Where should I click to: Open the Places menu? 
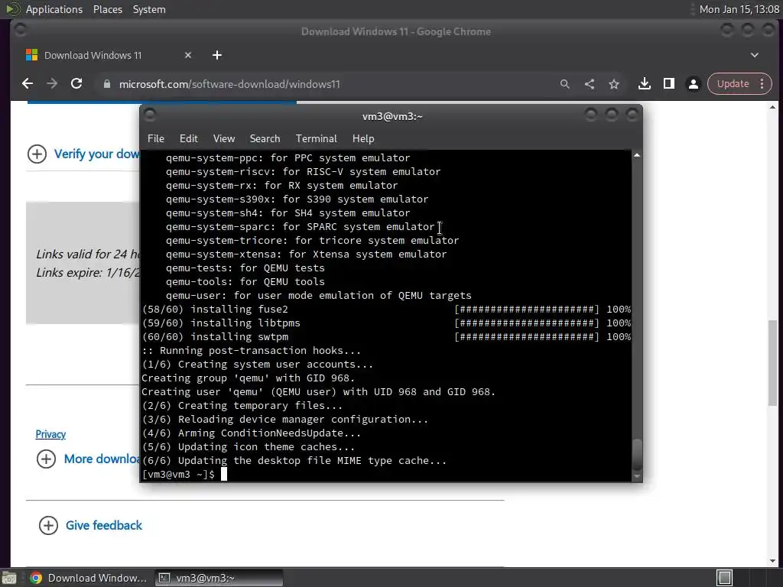tap(107, 9)
